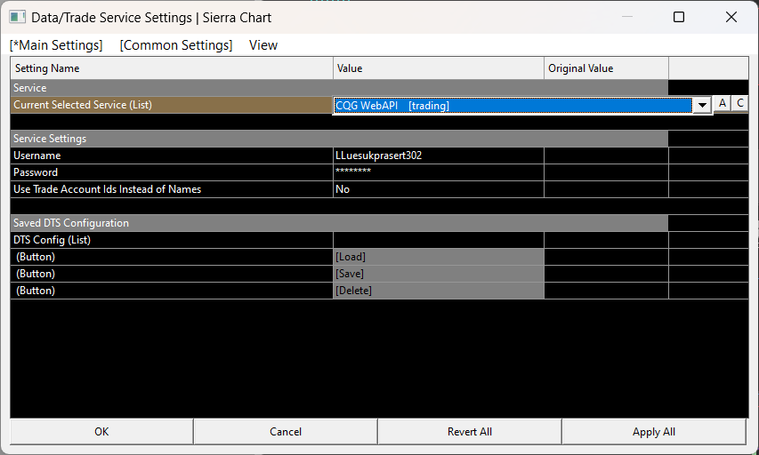
Task: Click the small 'C' button beside service list
Action: (x=739, y=104)
